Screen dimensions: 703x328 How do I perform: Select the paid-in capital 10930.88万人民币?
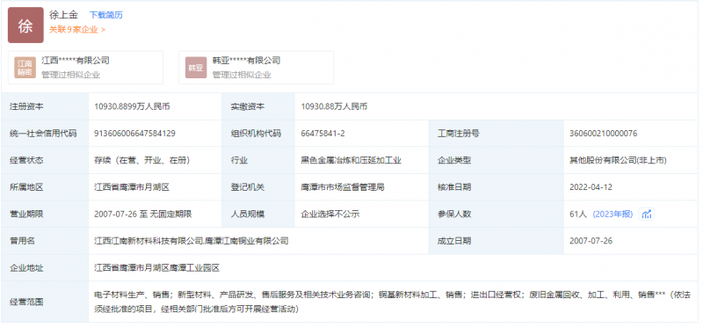click(334, 106)
